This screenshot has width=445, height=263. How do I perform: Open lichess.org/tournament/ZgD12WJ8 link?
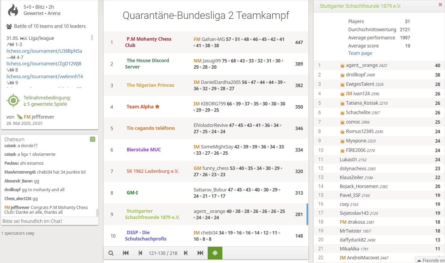click(44, 63)
